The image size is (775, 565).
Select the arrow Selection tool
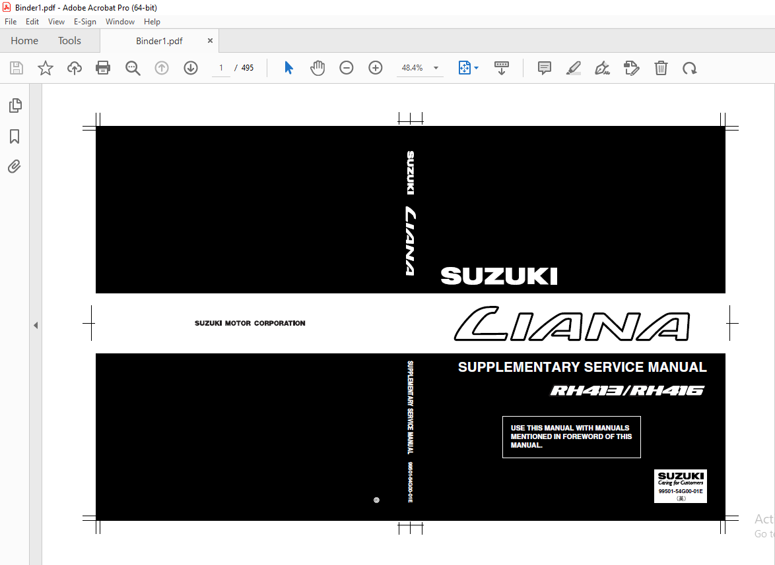coord(288,68)
